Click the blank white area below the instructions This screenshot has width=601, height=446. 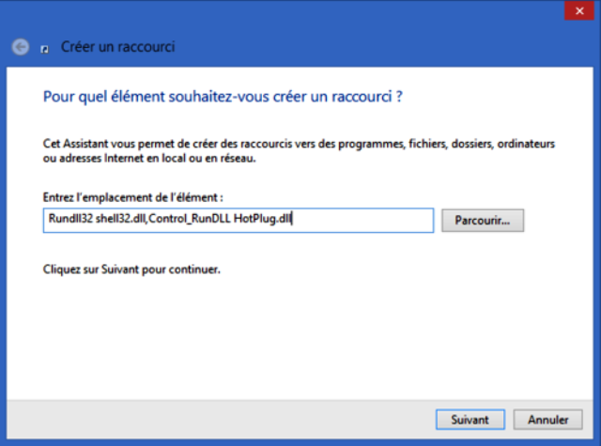[300, 338]
